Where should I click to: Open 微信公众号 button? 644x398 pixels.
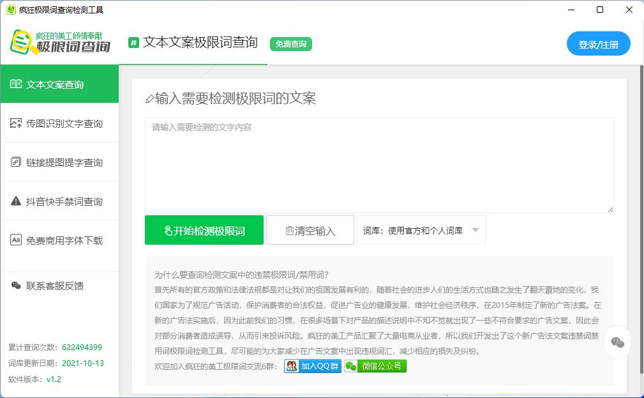point(375,366)
